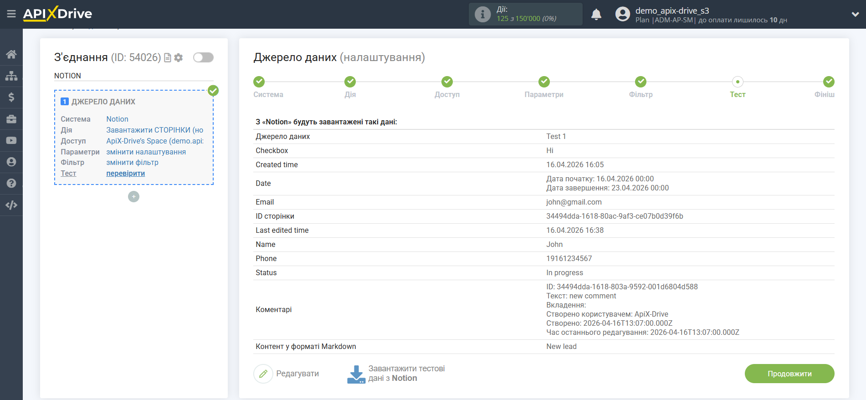The image size is (866, 400).
Task: Toggle the connection on/off switch
Action: (x=203, y=57)
